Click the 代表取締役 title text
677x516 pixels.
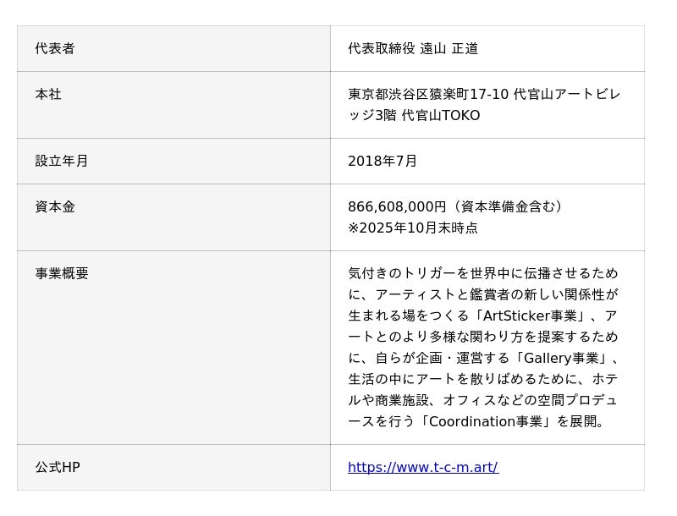tap(381, 48)
